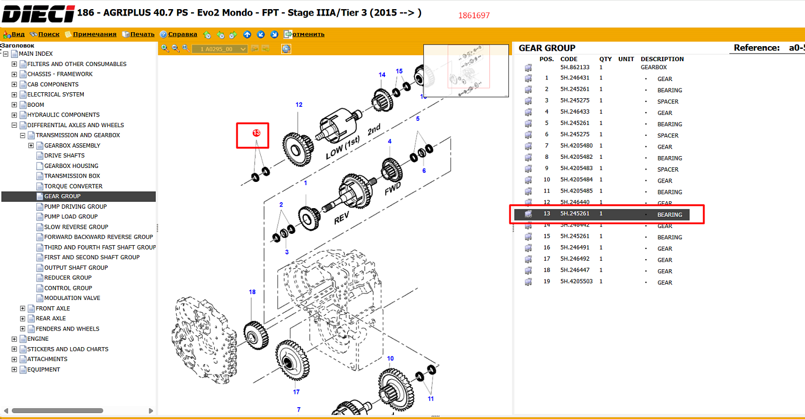Open MODULATION VALVE in the tree

coord(72,298)
